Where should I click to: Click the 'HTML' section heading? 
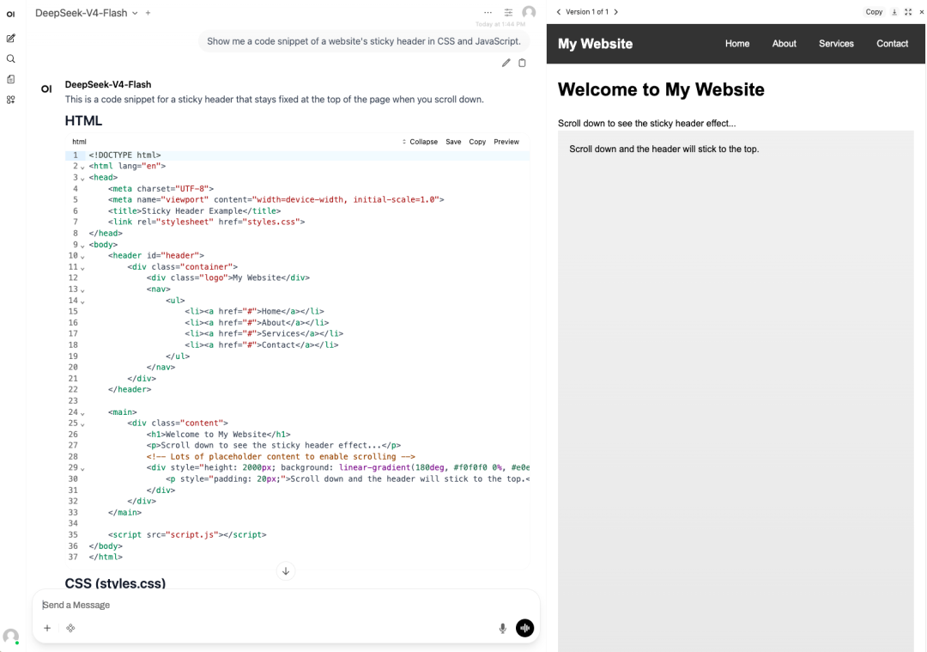tap(83, 121)
